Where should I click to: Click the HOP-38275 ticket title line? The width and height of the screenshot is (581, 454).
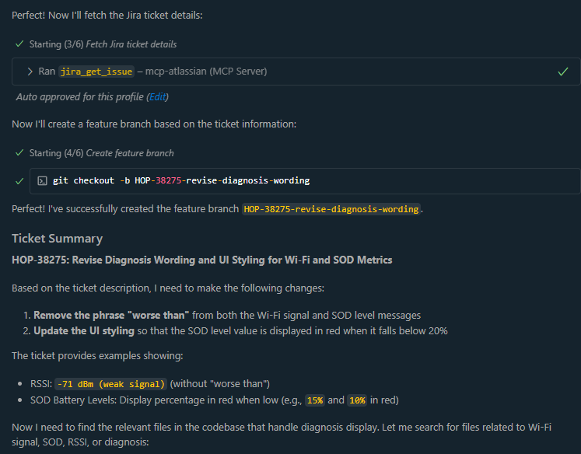click(201, 260)
